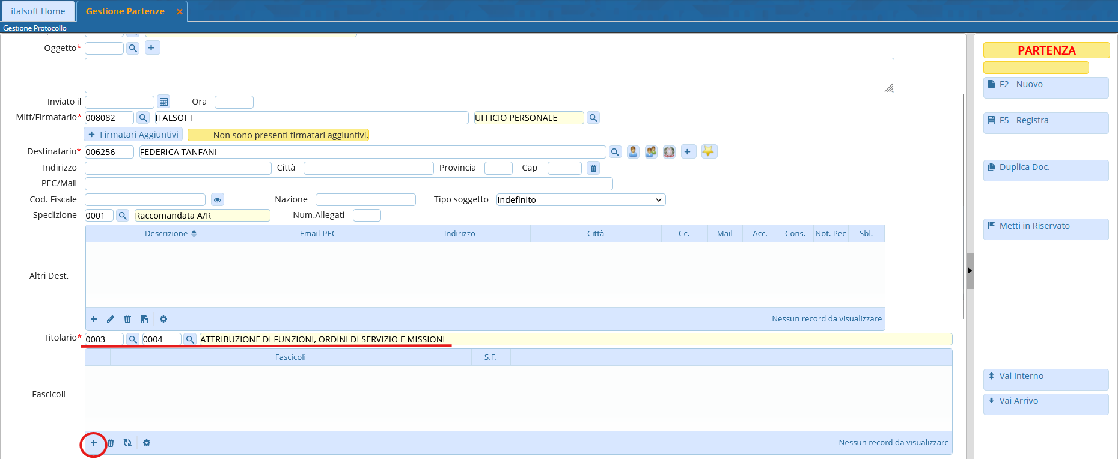1118x459 pixels.
Task: Click the search icon next to UFFICIO PERSONALE
Action: tap(593, 118)
